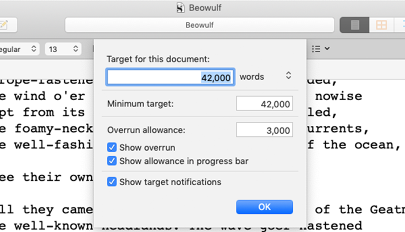
Task: Click the document target field showing 42,000
Action: click(170, 77)
